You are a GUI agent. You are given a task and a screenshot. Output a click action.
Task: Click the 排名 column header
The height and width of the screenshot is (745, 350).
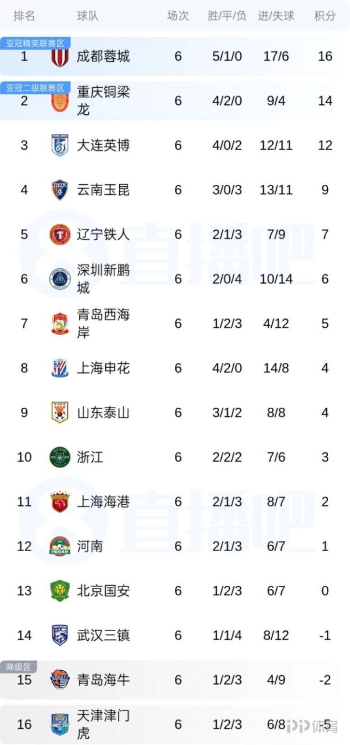[x=24, y=16]
